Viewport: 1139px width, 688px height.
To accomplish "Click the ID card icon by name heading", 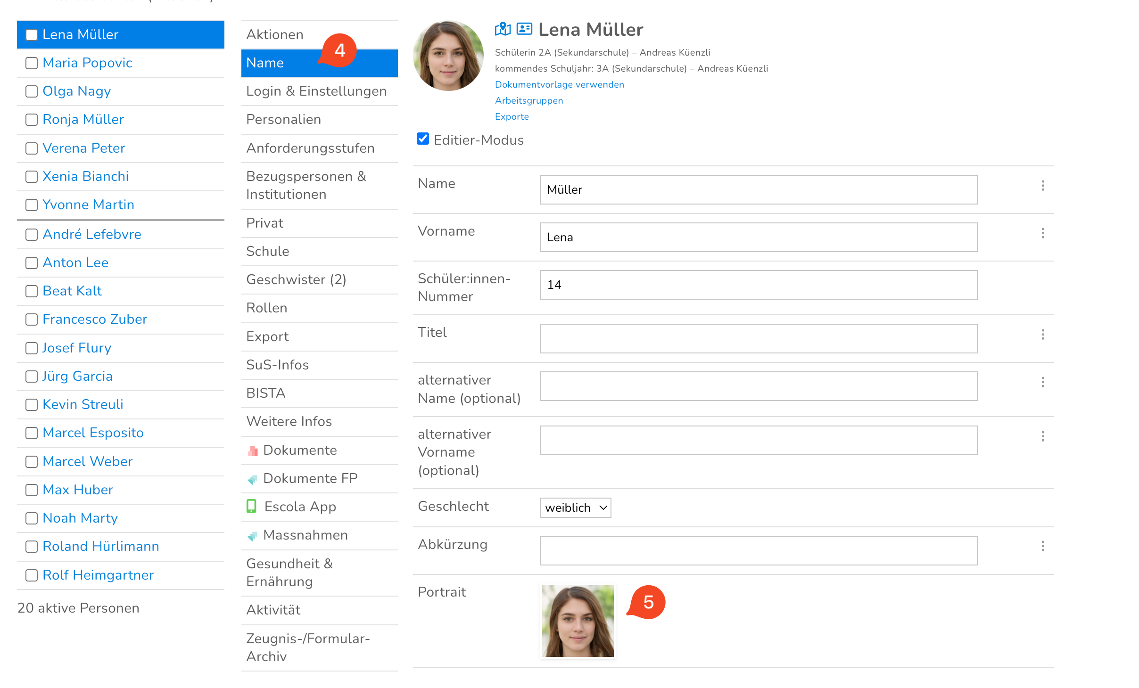I will 524,29.
